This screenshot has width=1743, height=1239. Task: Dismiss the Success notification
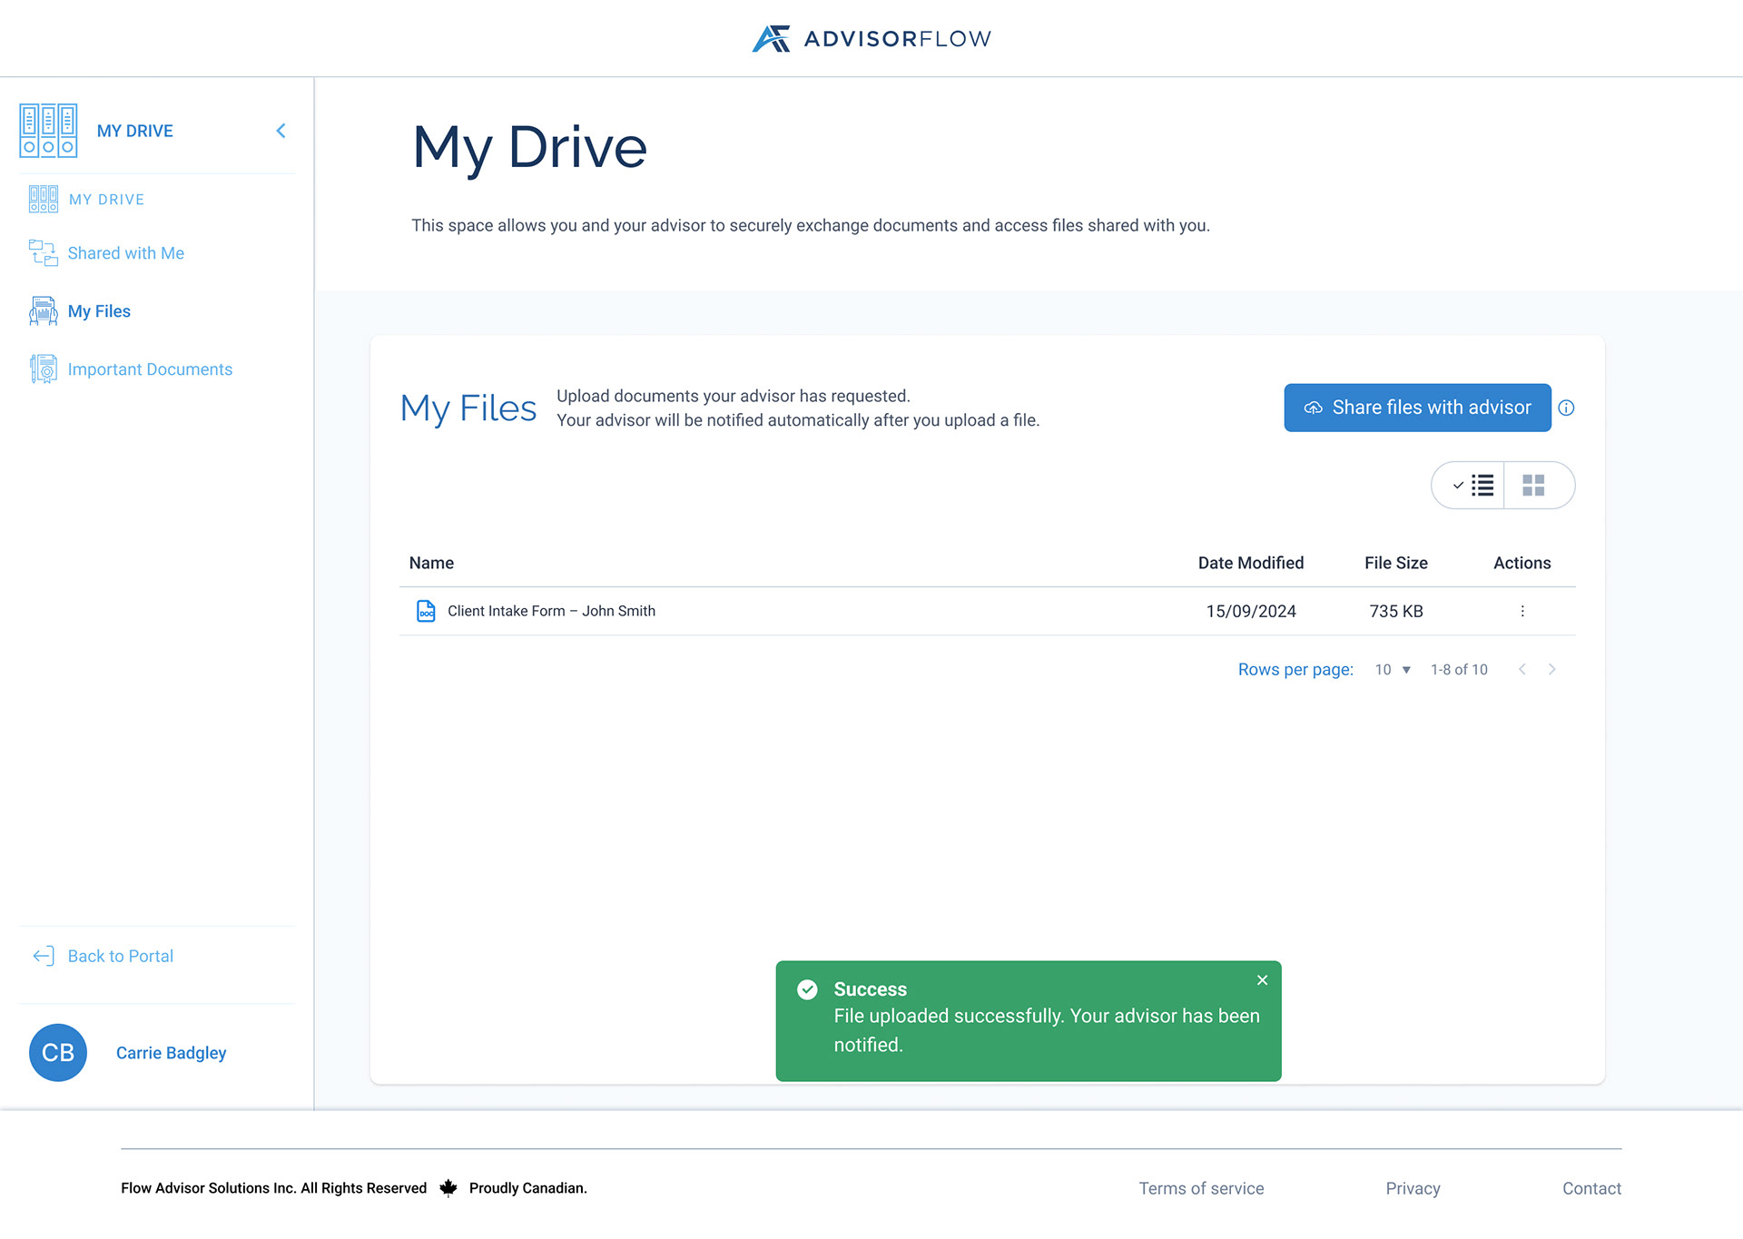click(1262, 980)
